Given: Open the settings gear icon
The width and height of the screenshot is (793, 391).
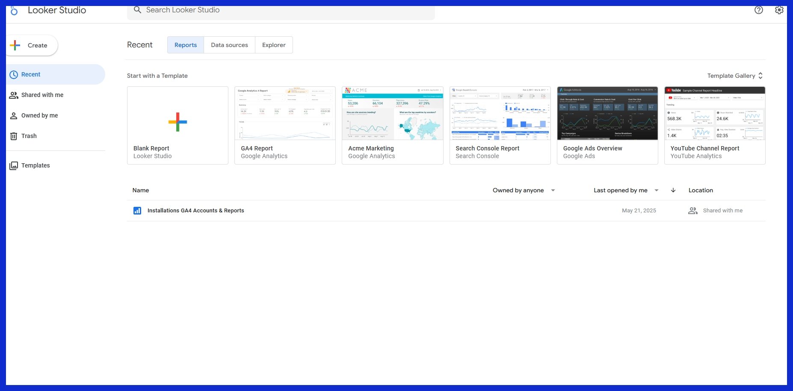Looking at the screenshot, I should pyautogui.click(x=779, y=10).
